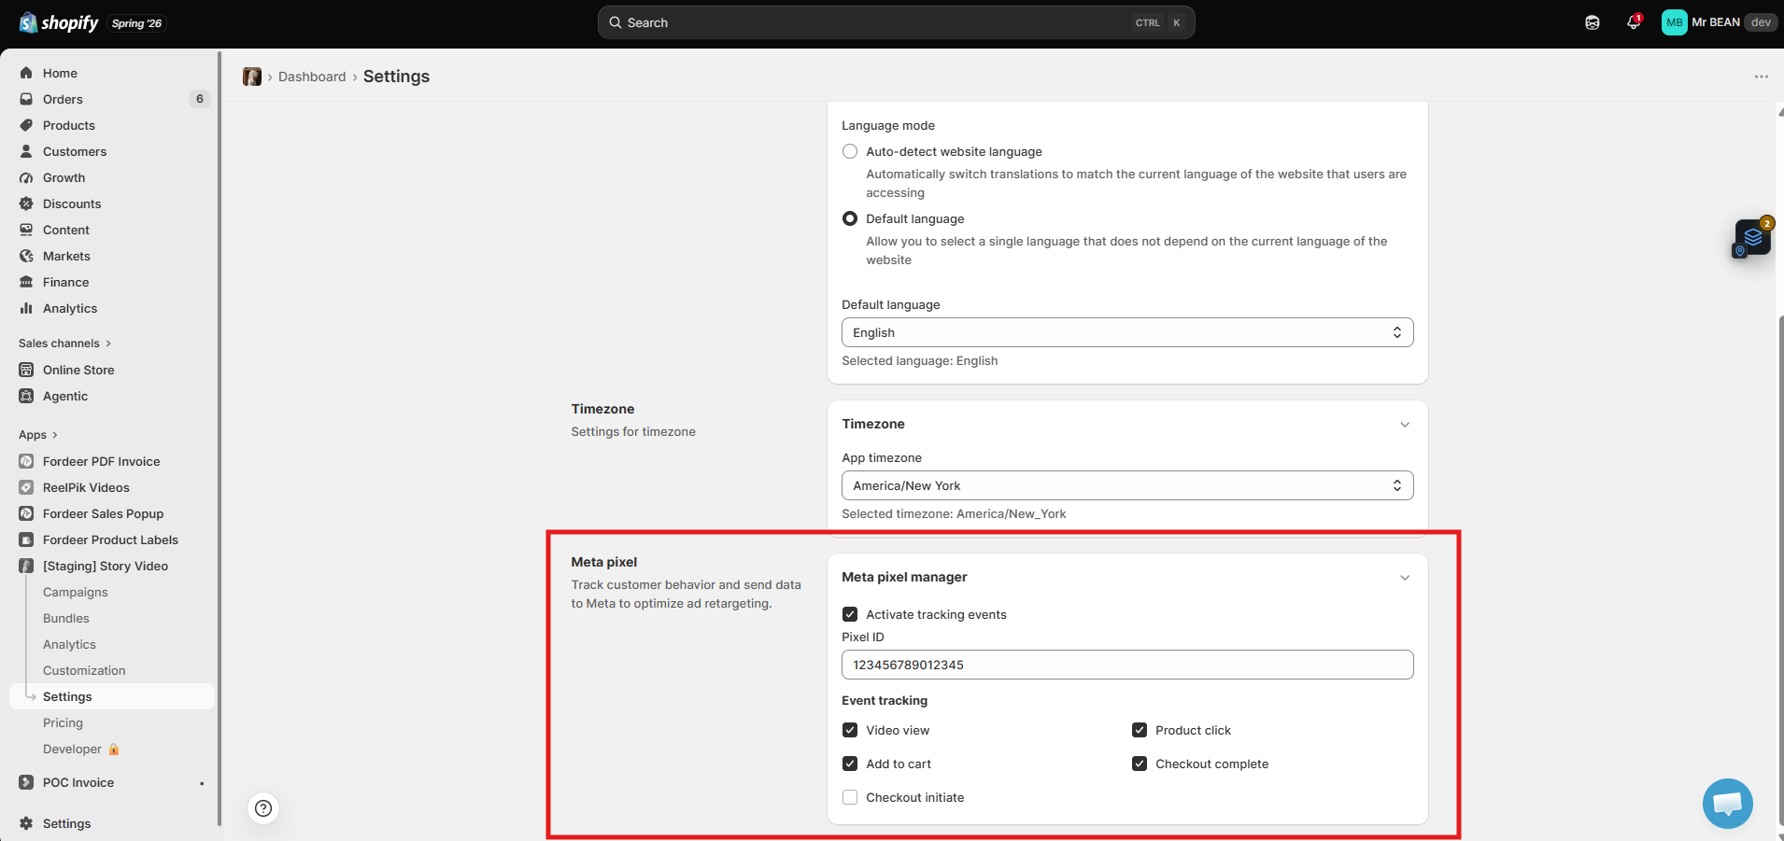Click the MB account avatar
Image resolution: width=1784 pixels, height=841 pixels.
click(1674, 22)
